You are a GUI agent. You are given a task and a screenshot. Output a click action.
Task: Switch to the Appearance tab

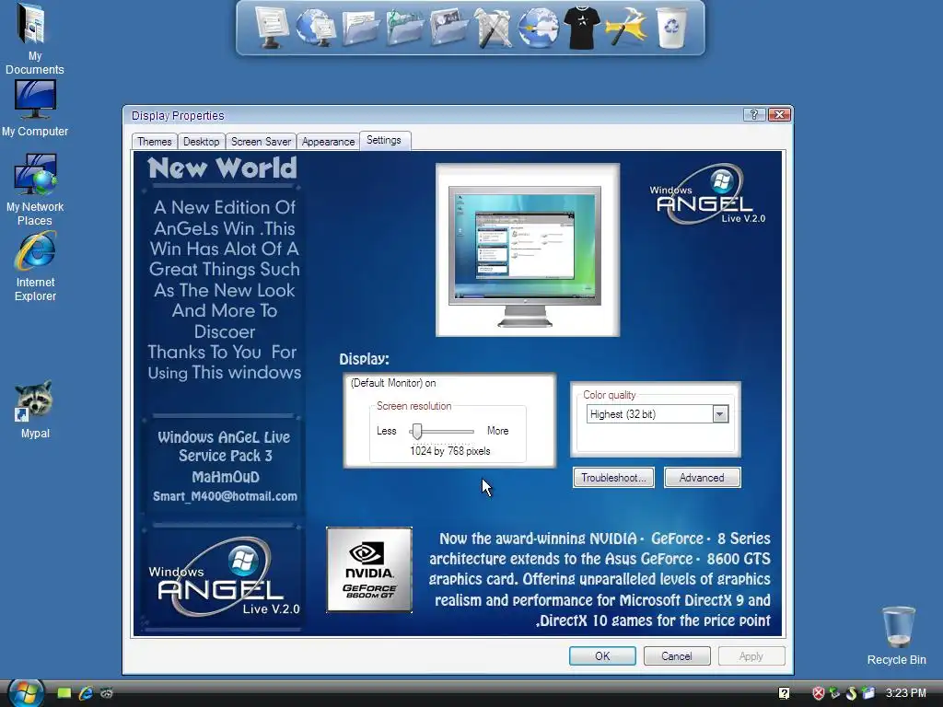tap(329, 142)
